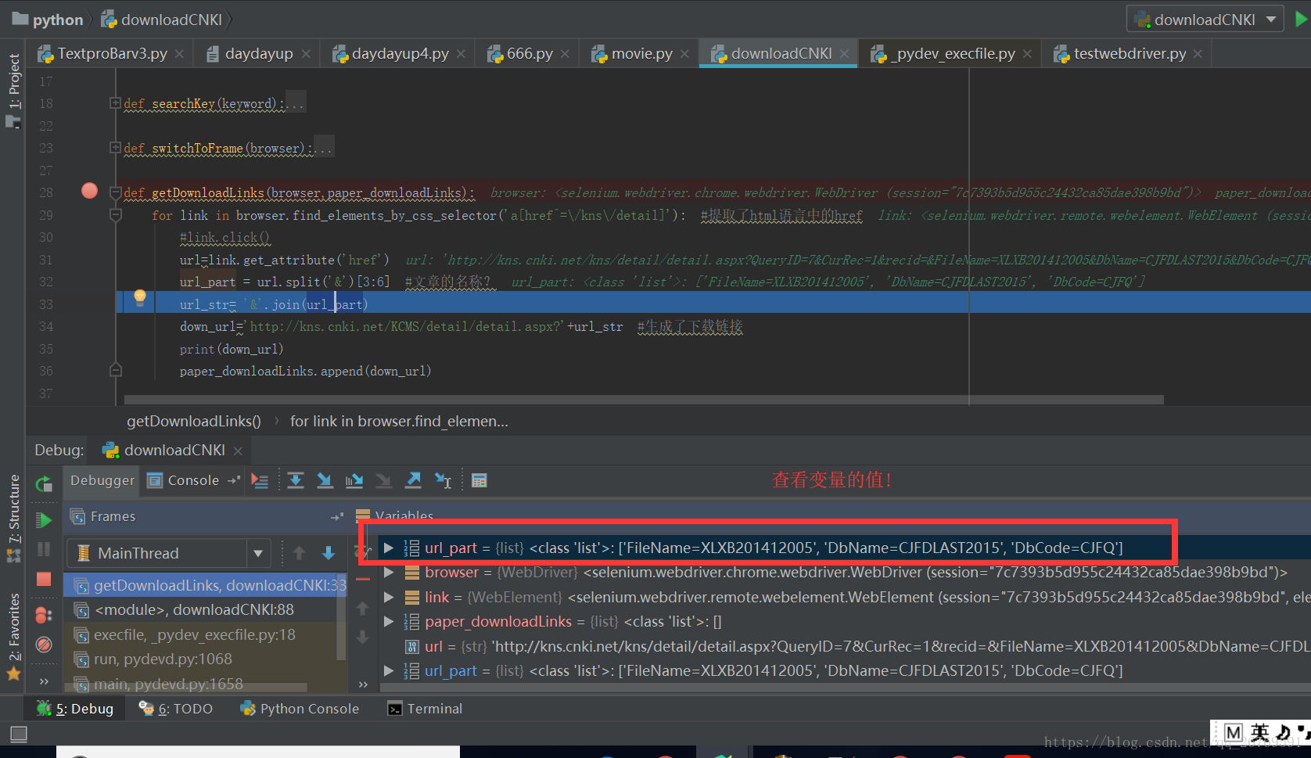Resume program execution with green play icon
Viewport: 1311px width, 758px height.
point(44,520)
